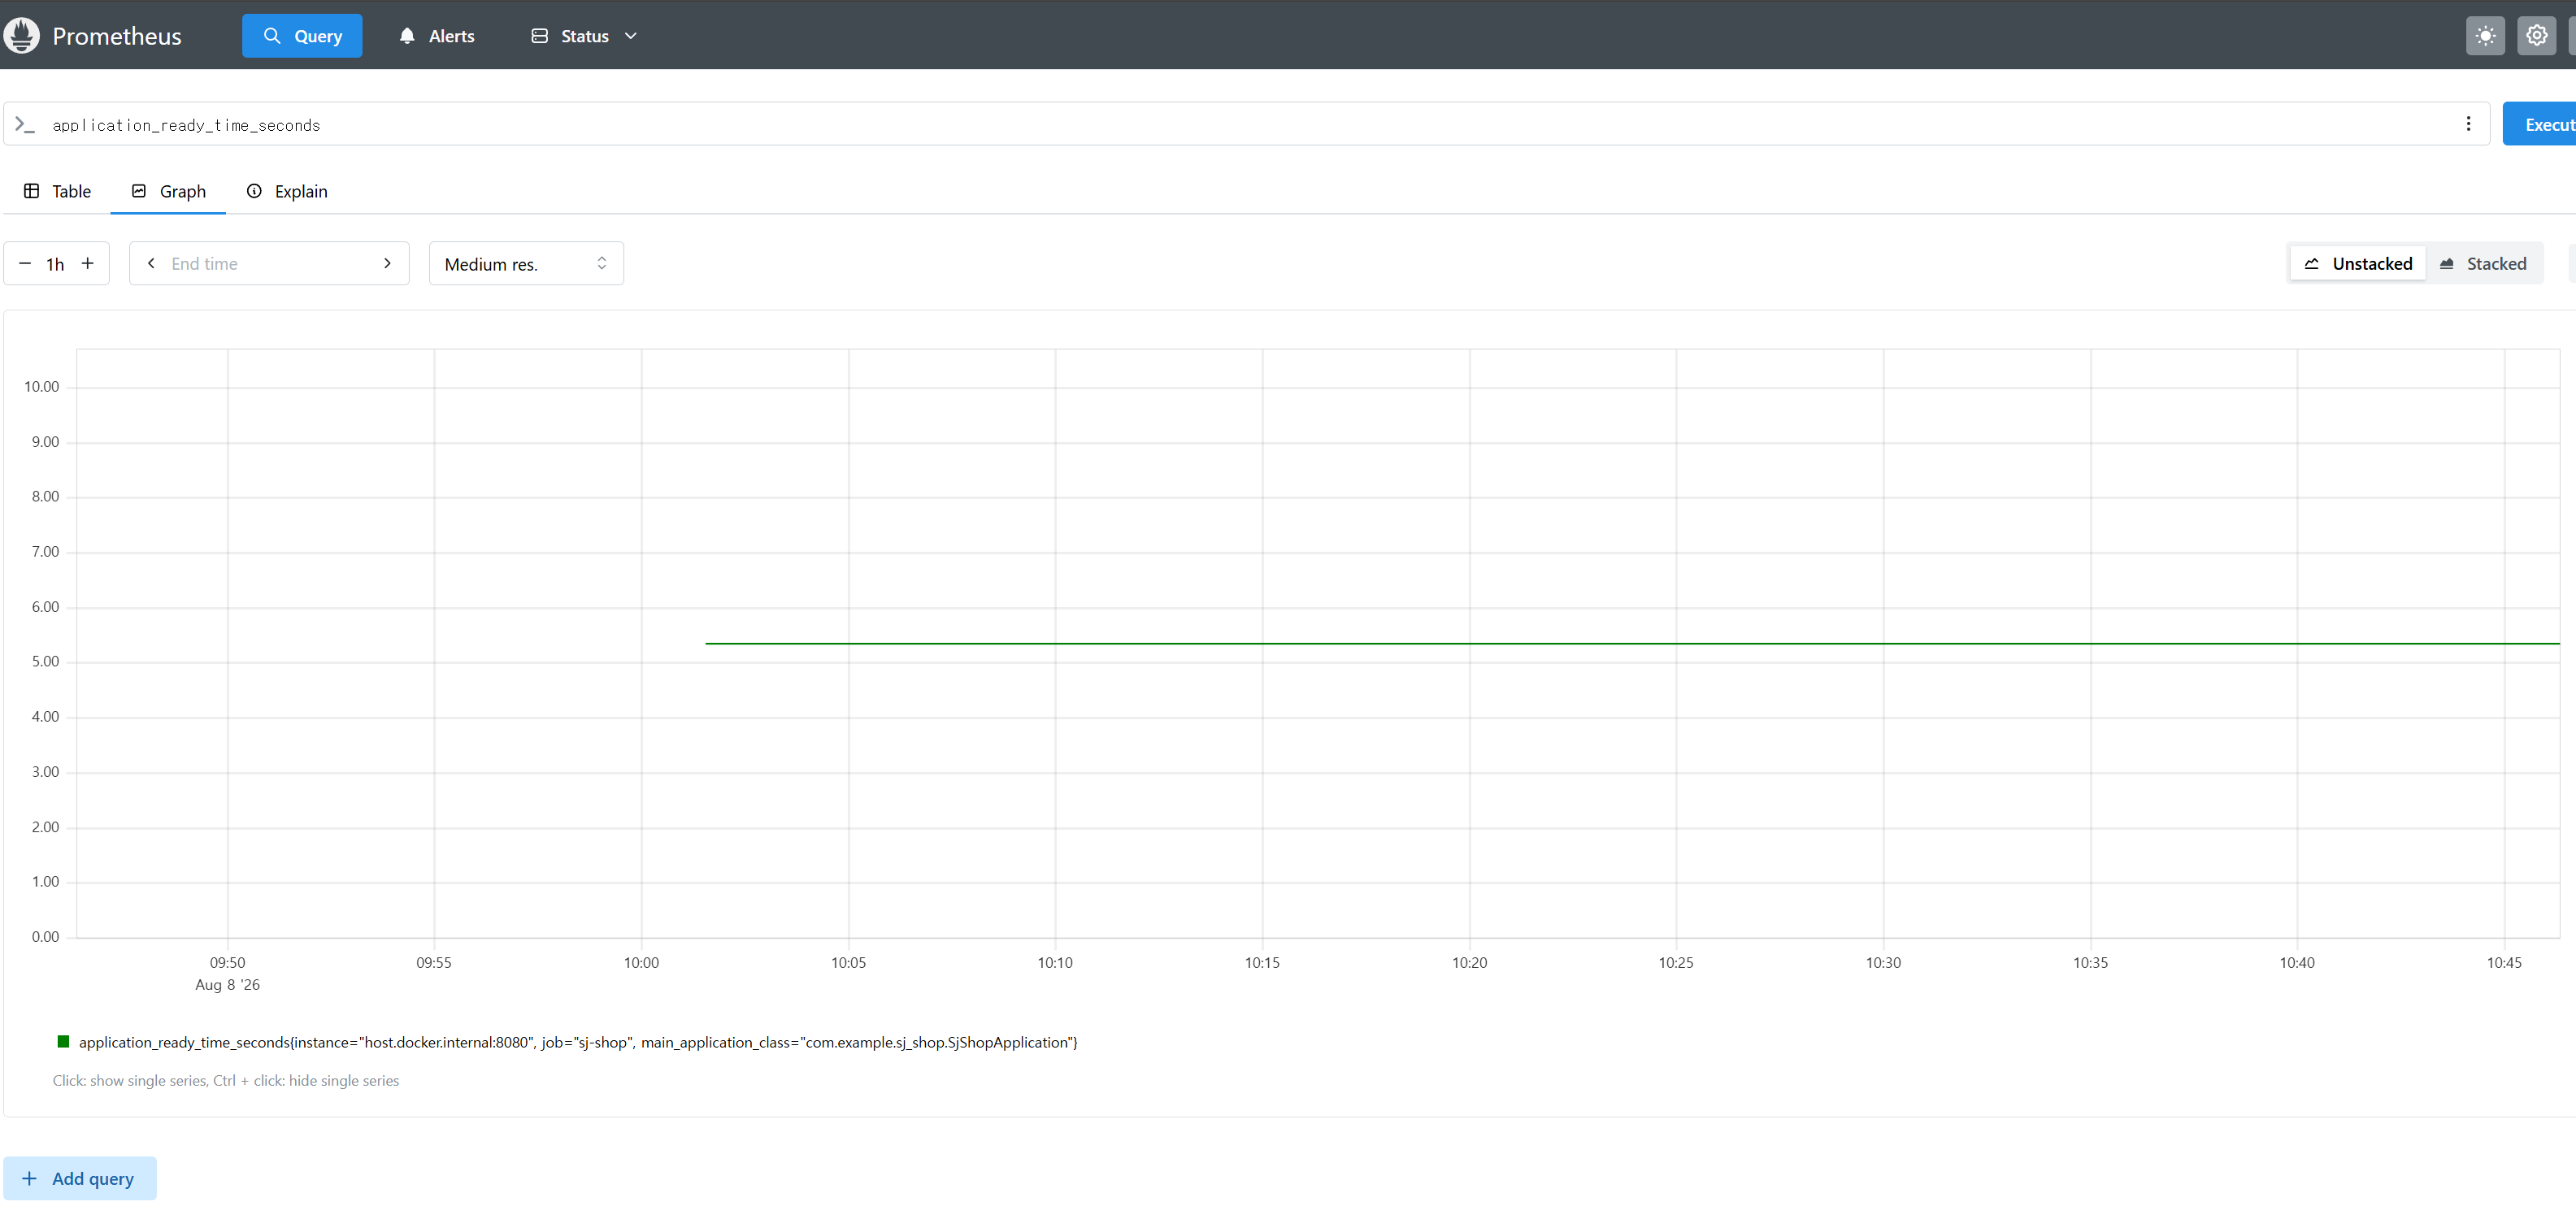Switch to the Table tab

[x=58, y=191]
